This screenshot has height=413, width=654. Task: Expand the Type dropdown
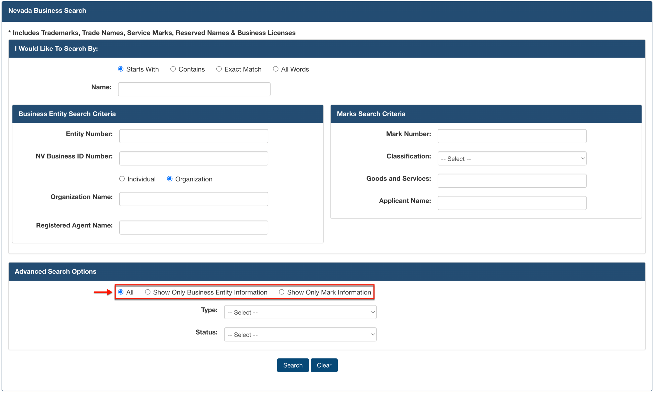coord(300,312)
